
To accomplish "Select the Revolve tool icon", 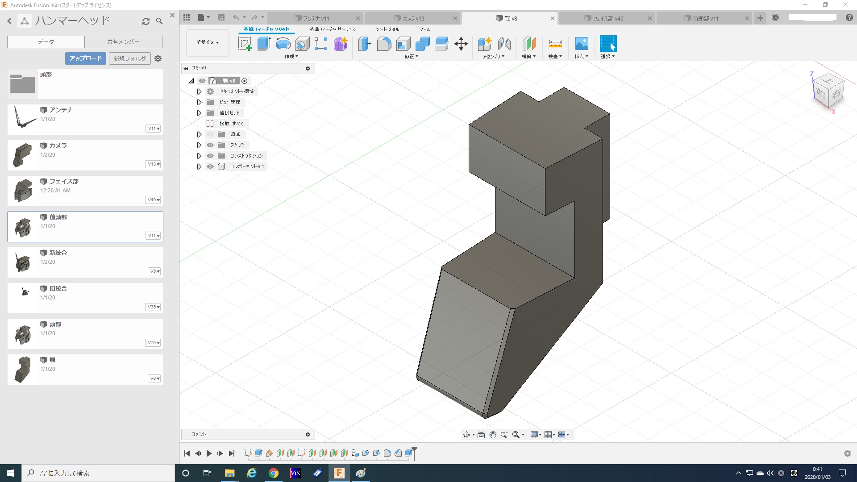I will (x=283, y=44).
